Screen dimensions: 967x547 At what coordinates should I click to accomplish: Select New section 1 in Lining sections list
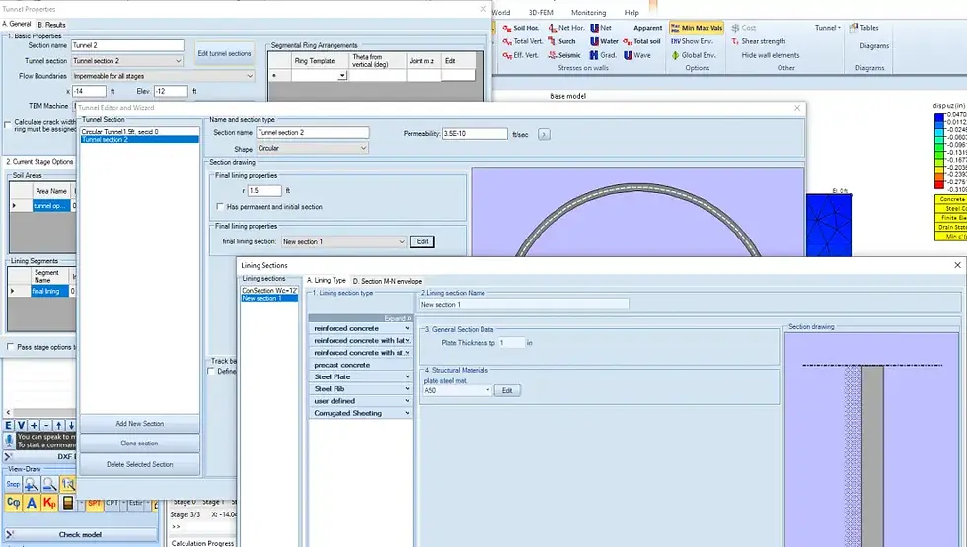(x=269, y=298)
